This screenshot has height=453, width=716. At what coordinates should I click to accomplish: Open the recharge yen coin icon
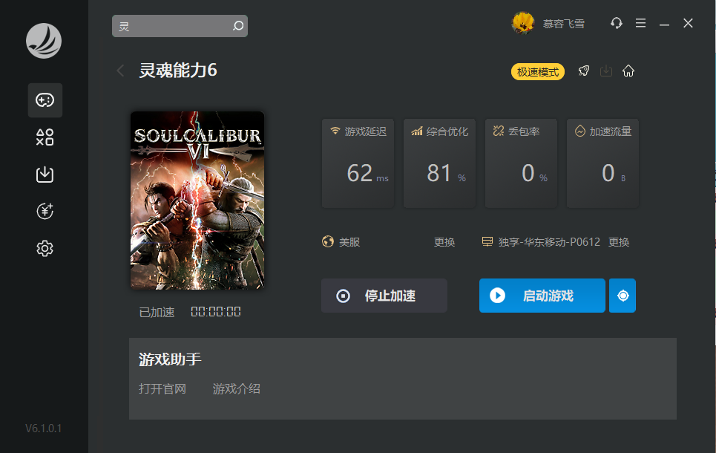click(x=45, y=212)
